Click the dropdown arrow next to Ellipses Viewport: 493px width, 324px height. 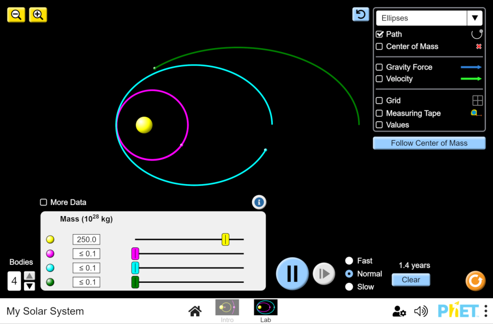(x=475, y=18)
